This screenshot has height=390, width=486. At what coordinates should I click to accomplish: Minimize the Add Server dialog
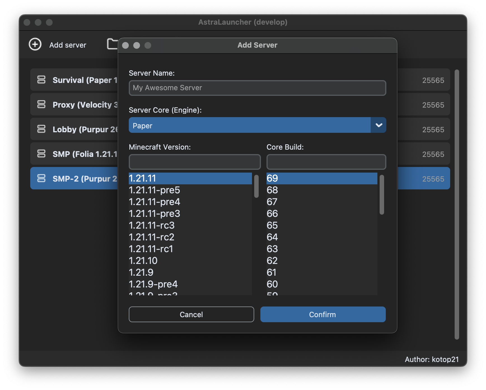[x=137, y=45]
